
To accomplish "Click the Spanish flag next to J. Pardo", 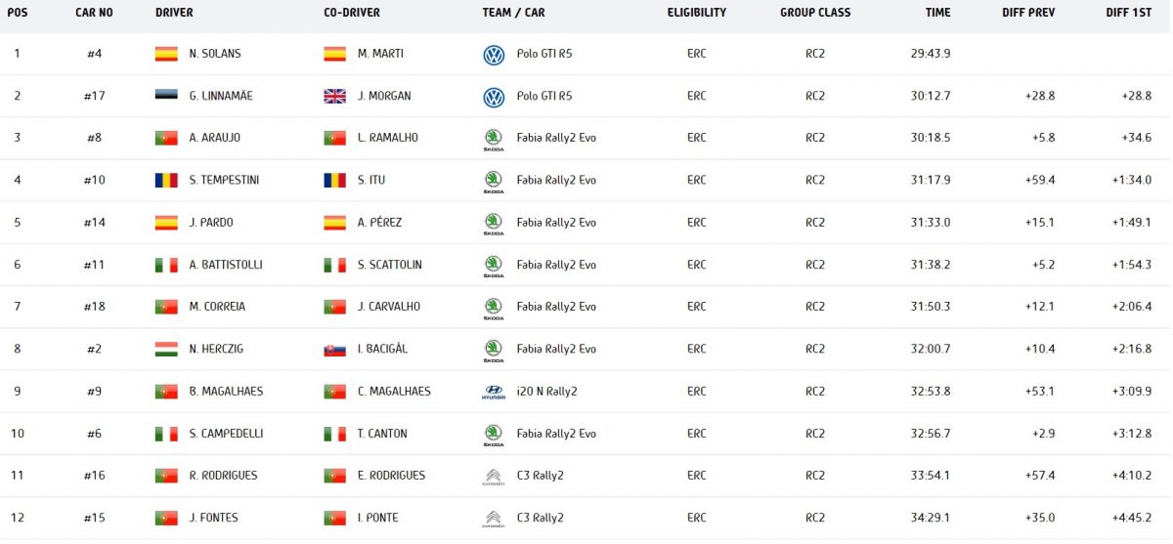I will click(x=166, y=223).
